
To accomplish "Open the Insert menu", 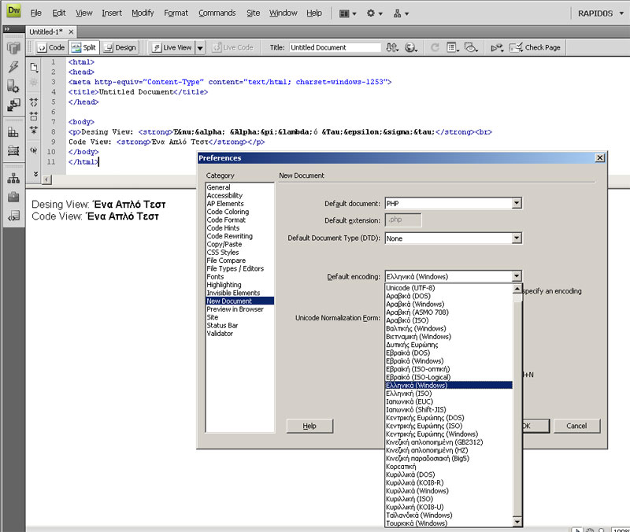I will click(112, 13).
